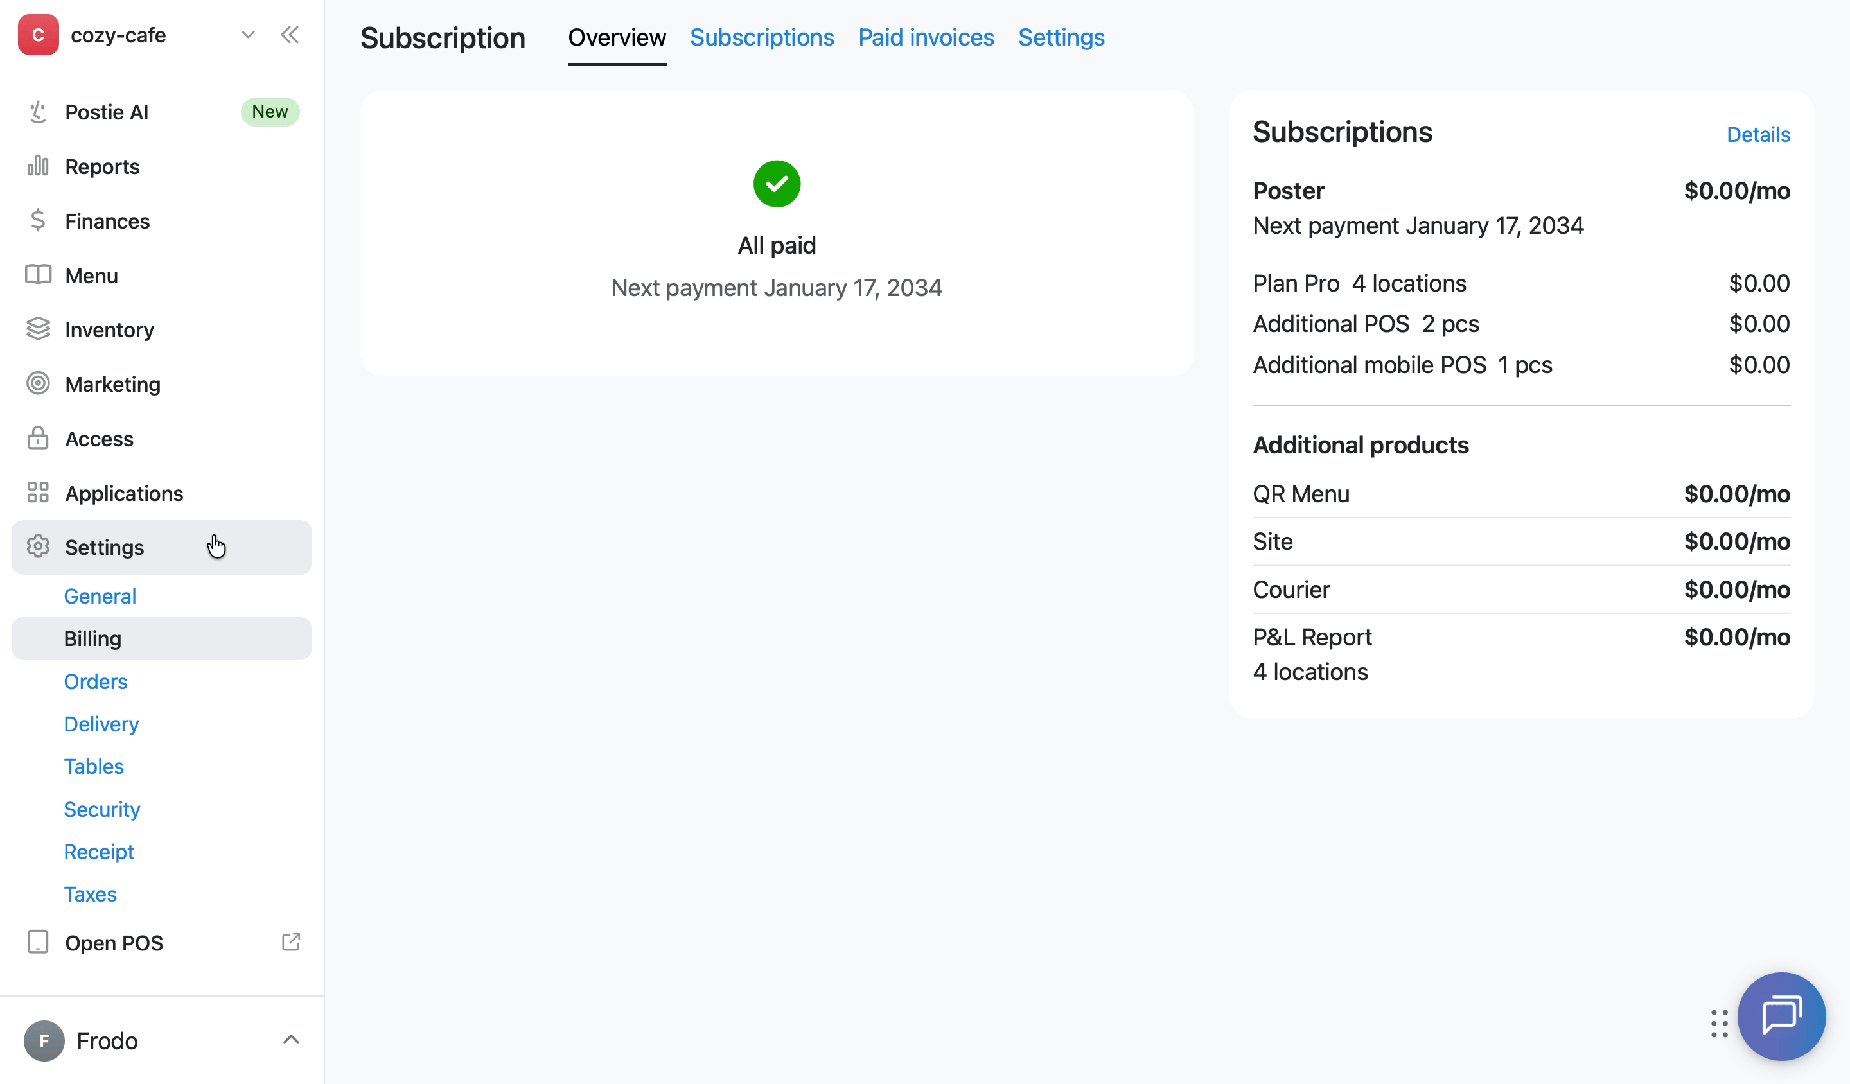
Task: Open General settings submenu item
Action: click(x=100, y=596)
